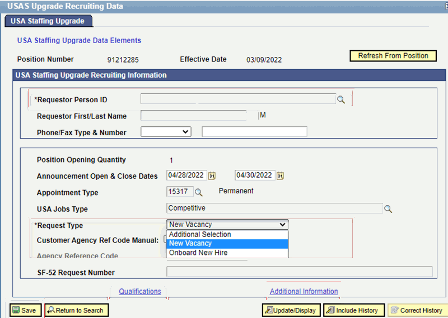
Task: Click position number 91212285
Action: (123, 60)
